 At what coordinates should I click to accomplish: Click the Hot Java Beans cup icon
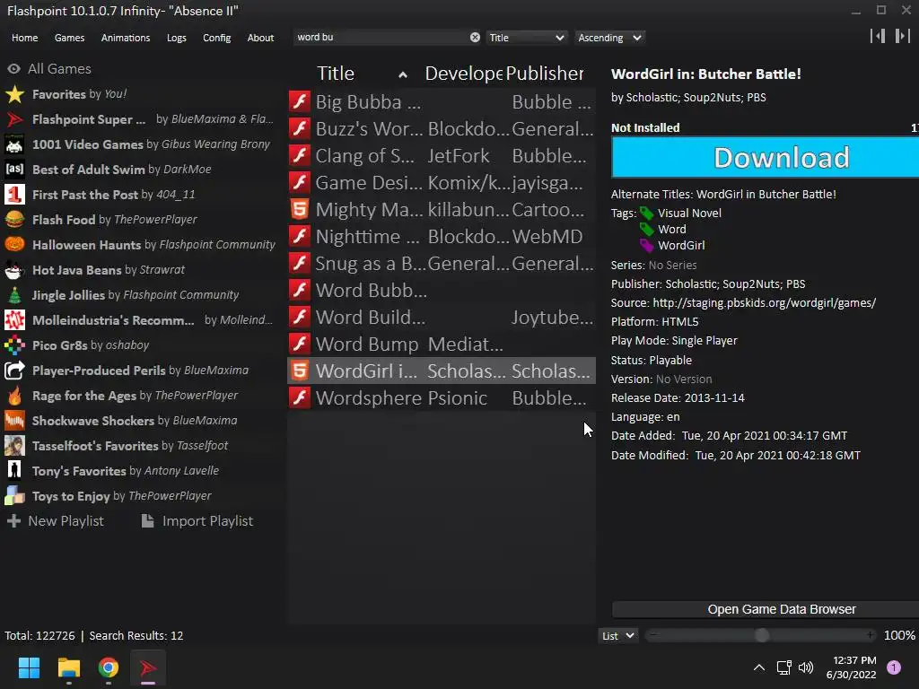(14, 270)
